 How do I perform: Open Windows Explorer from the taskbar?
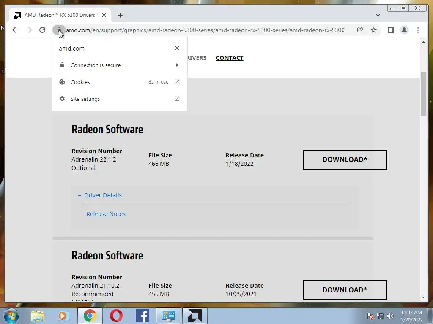38,316
